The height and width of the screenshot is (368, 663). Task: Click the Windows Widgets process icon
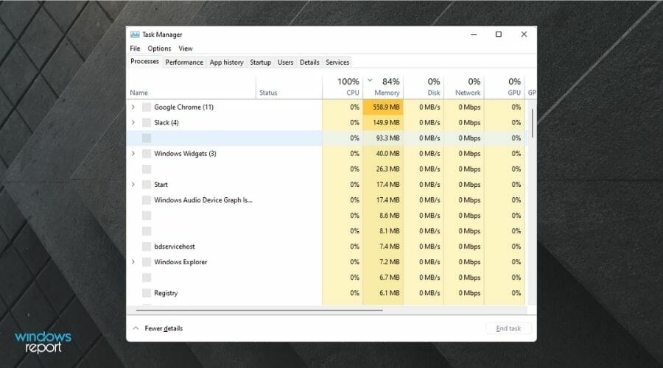(x=147, y=154)
